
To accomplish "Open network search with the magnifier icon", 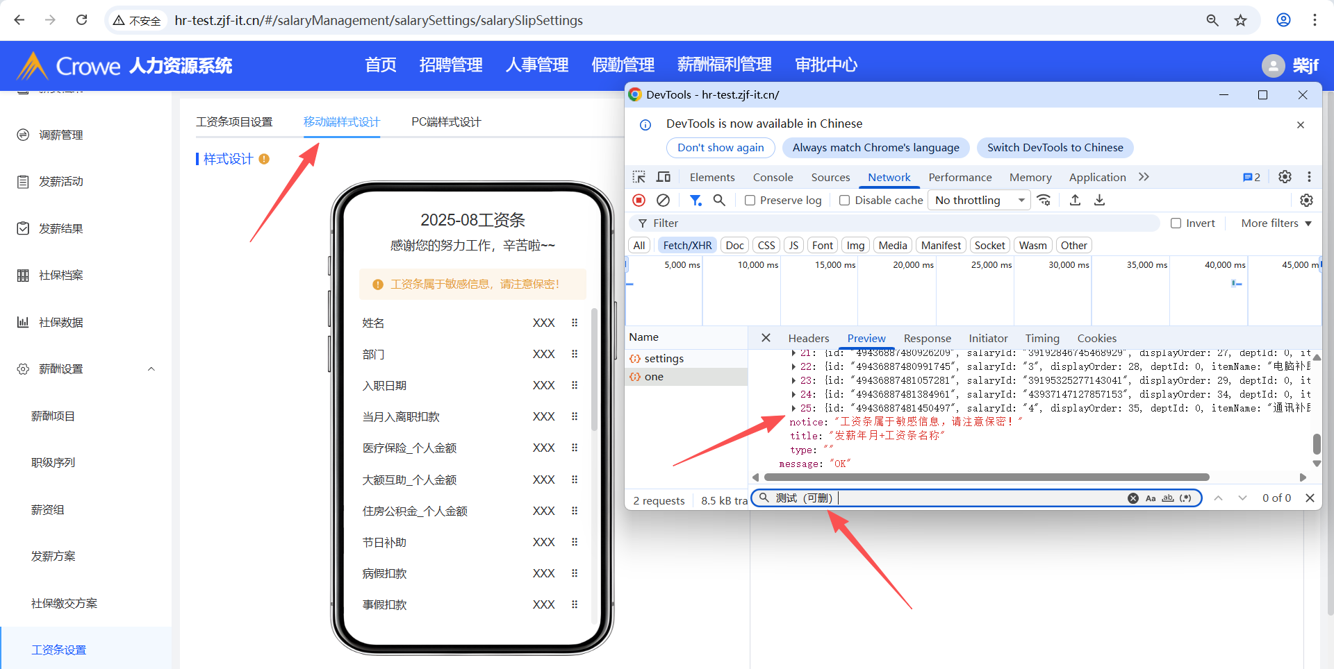I will point(719,200).
